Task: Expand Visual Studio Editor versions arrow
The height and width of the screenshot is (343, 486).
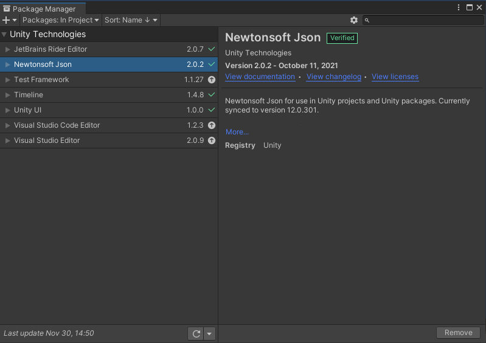Action: [x=8, y=140]
